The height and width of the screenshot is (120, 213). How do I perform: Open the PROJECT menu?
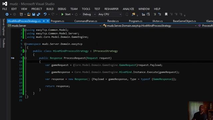[37, 9]
